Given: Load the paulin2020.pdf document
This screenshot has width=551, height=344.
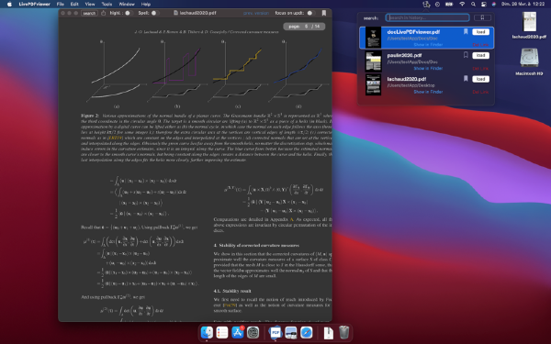Looking at the screenshot, I should [x=480, y=55].
